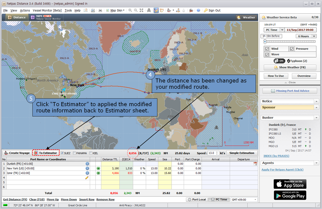The width and height of the screenshot is (322, 209).
Task: Toggle the Wind checkbox
Action: point(267,49)
